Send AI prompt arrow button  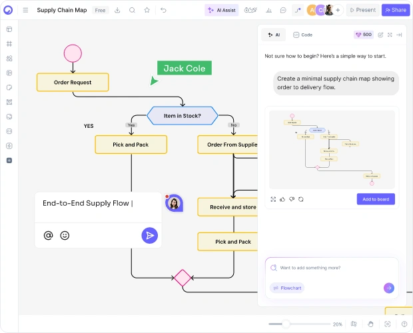tap(389, 288)
